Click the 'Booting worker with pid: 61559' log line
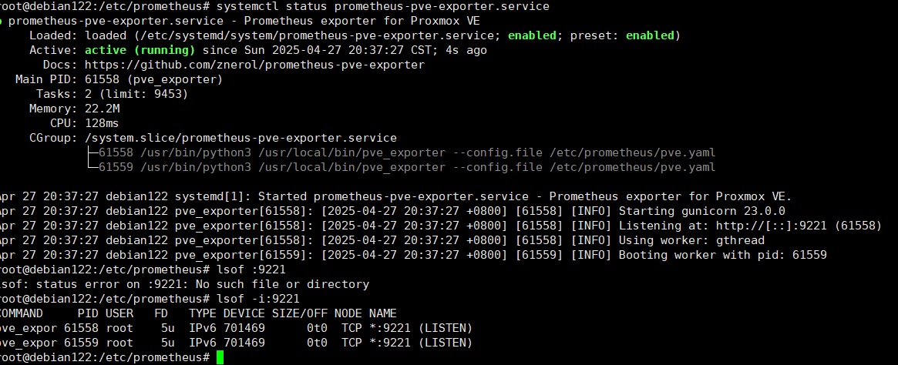Viewport: 898px width, 365px height. 722,255
